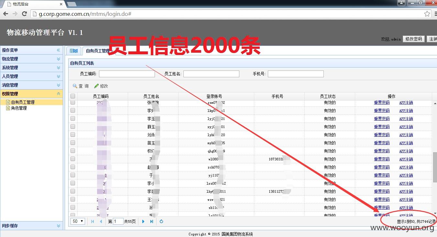
Task: Check the row for 苗玉
Action: point(73,143)
